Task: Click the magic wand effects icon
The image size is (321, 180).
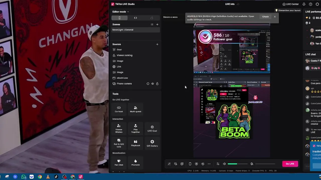Action: [169, 164]
